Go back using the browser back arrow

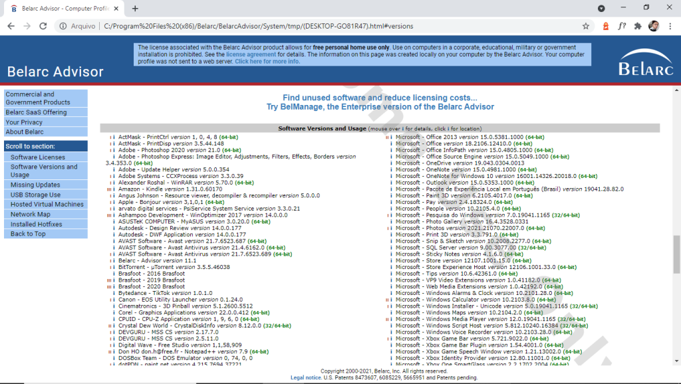tap(11, 26)
